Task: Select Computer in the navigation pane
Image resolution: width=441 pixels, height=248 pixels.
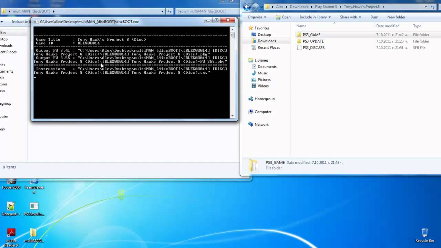Action: [263, 112]
